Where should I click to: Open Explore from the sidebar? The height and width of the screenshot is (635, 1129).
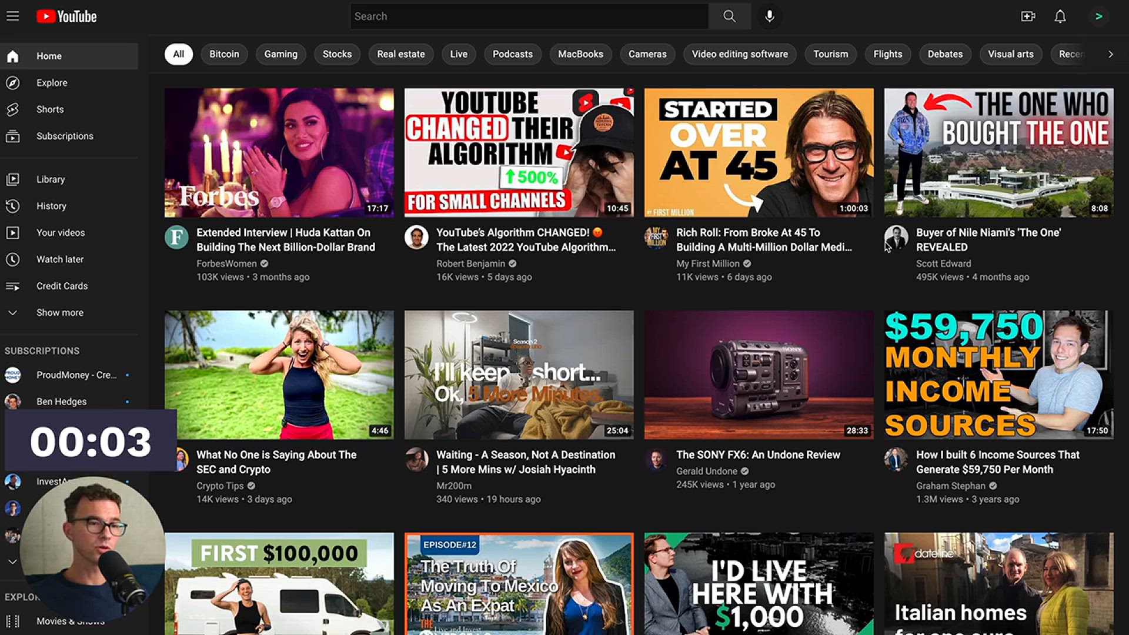(69, 83)
